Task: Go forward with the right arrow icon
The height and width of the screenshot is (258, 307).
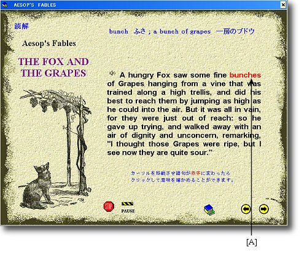Action: click(x=264, y=209)
